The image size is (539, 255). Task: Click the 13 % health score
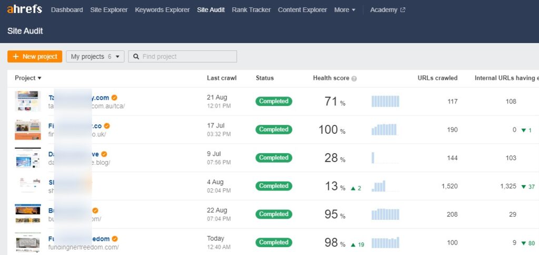click(335, 186)
